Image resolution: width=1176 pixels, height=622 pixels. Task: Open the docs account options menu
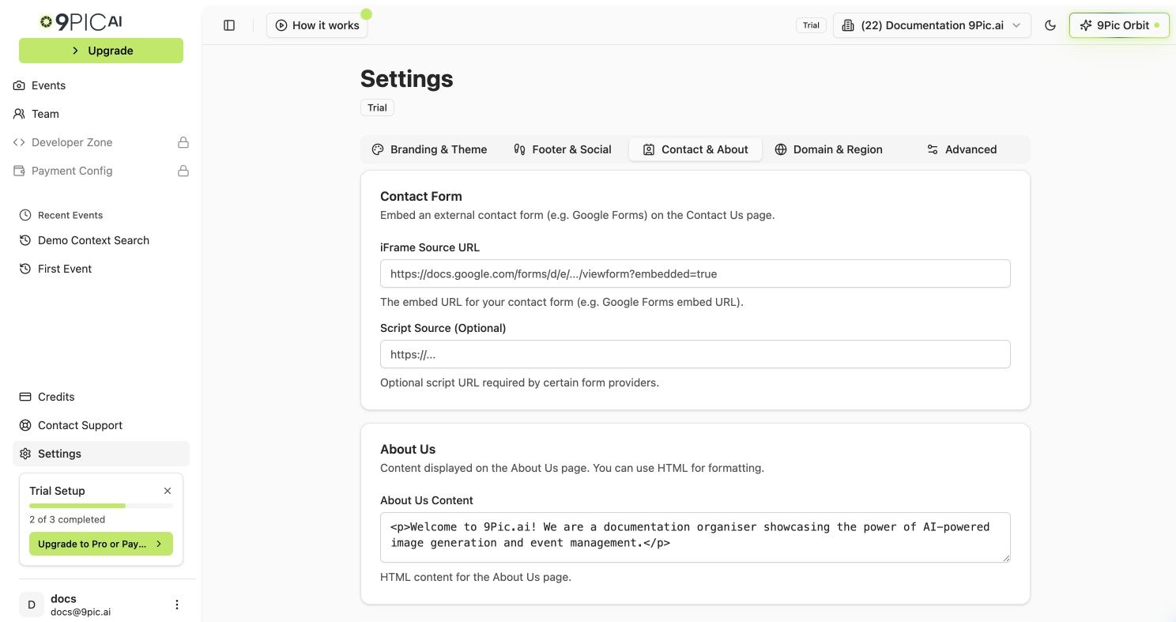tap(177, 605)
